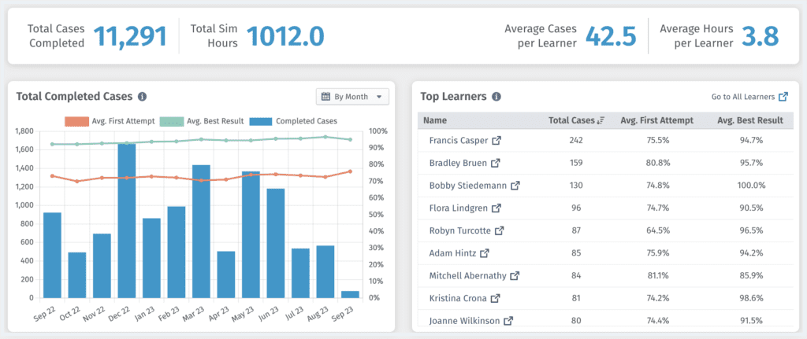Click Completed Cases blue legend swatch
The image size is (807, 339).
[262, 121]
